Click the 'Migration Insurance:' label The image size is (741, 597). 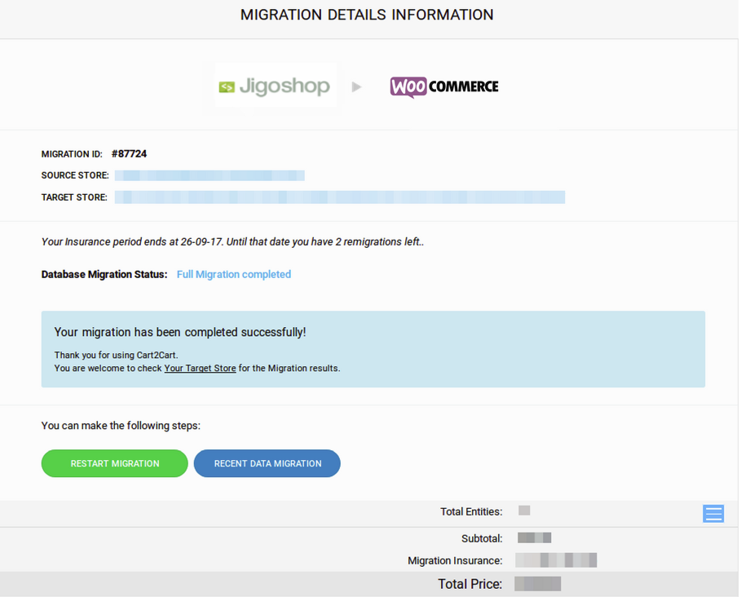pyautogui.click(x=455, y=560)
